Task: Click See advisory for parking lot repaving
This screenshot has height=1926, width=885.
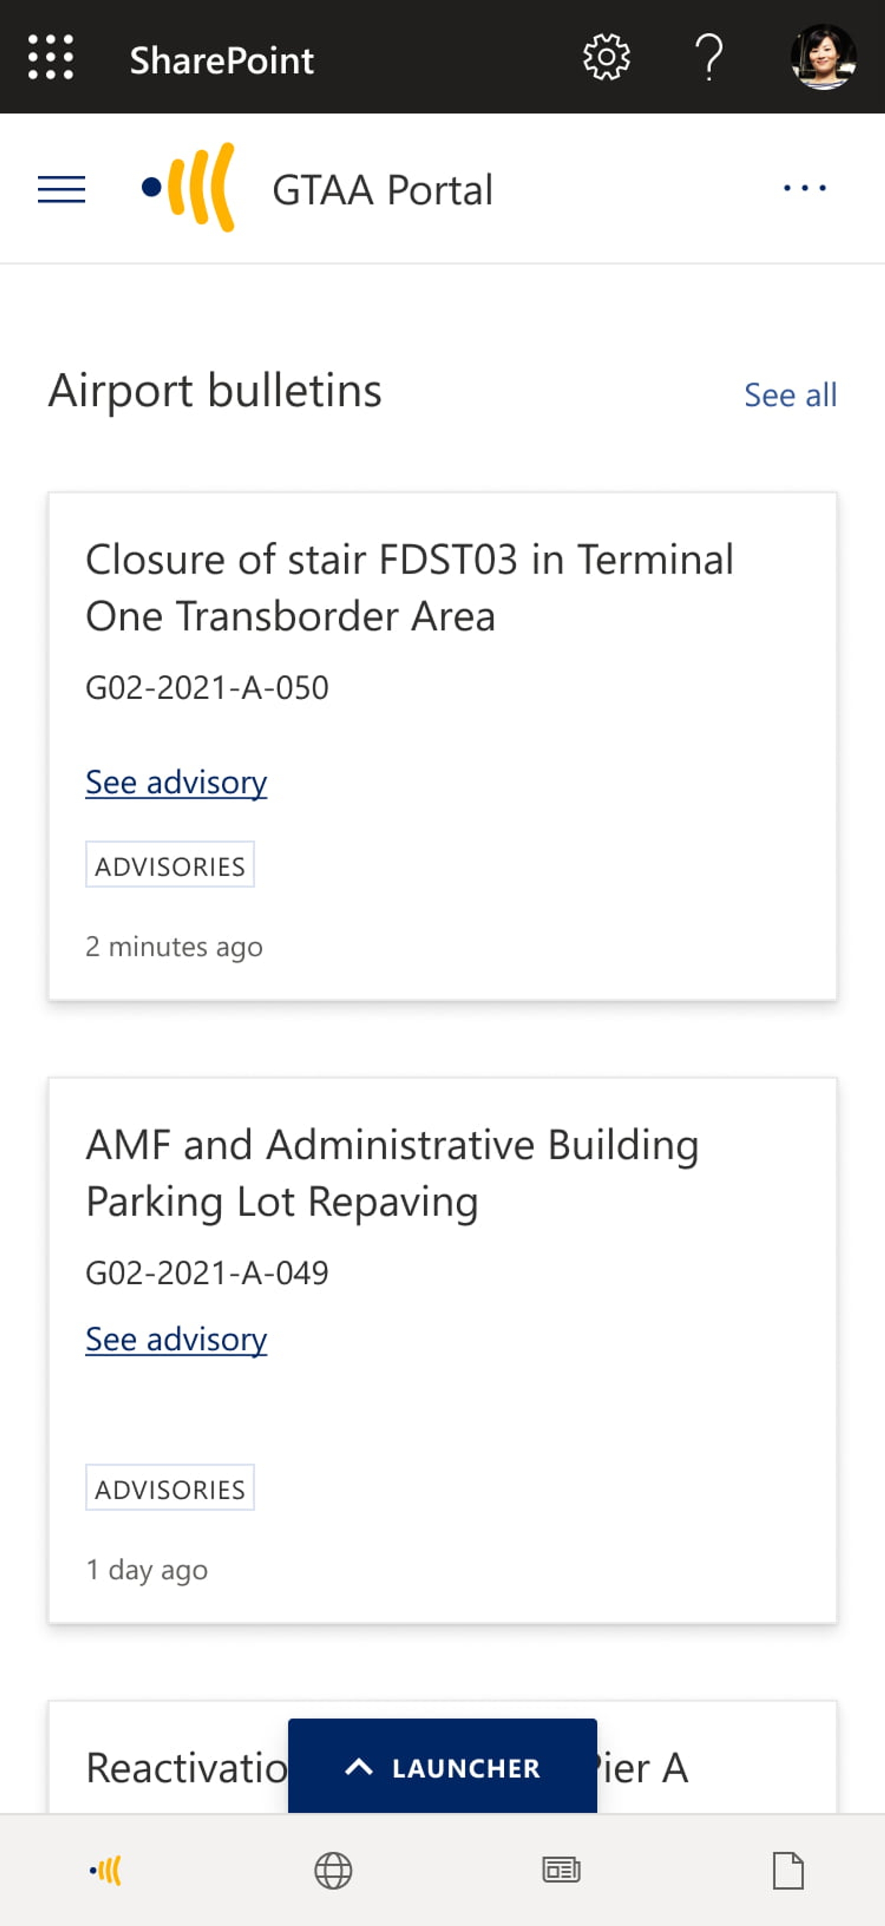Action: pyautogui.click(x=177, y=1338)
